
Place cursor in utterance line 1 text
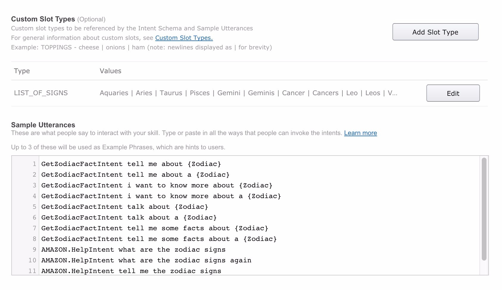pos(131,164)
